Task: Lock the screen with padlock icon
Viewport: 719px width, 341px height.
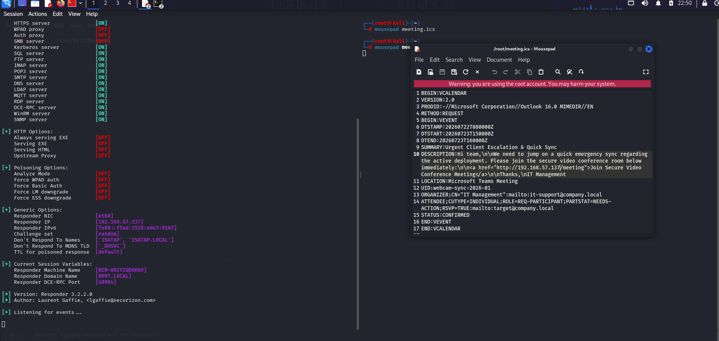Action: pyautogui.click(x=704, y=3)
